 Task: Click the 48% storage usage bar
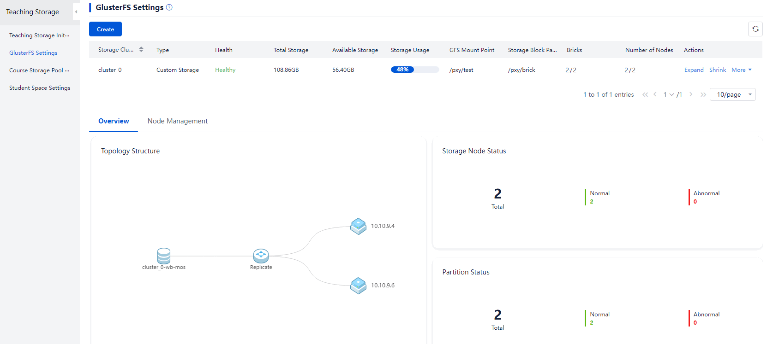pyautogui.click(x=415, y=70)
